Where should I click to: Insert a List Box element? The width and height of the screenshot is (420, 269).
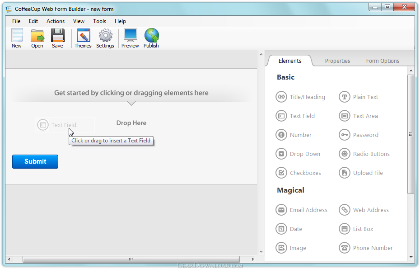click(356, 229)
